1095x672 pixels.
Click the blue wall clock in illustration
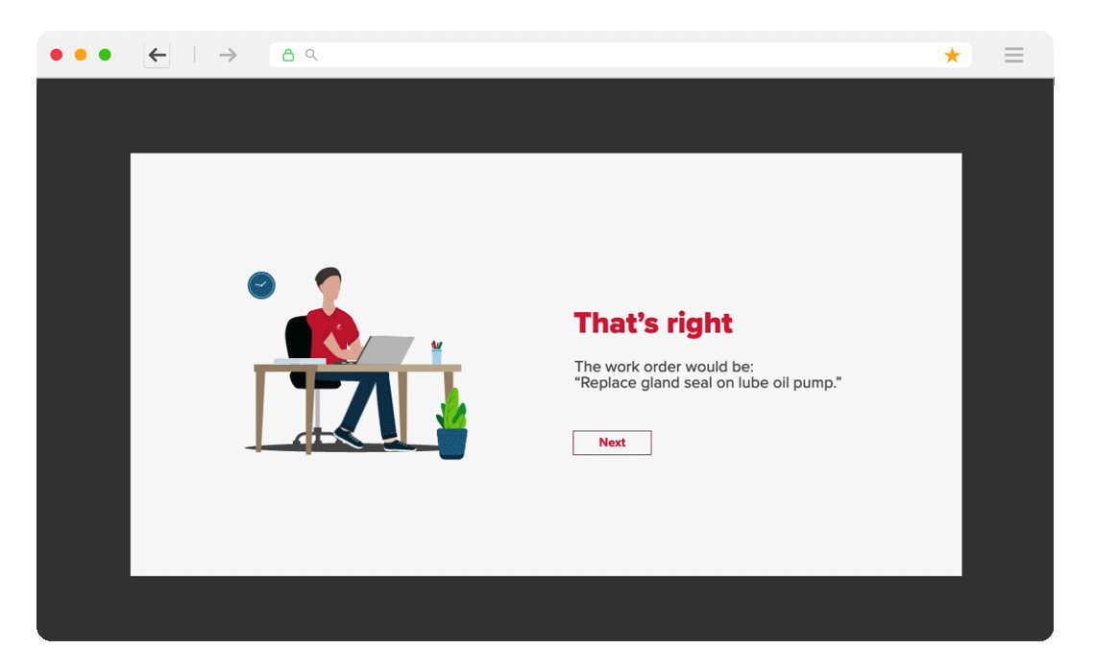(261, 285)
